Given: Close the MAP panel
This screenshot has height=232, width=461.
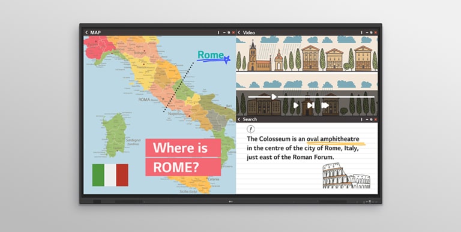Looking at the screenshot, I should pos(234,32).
